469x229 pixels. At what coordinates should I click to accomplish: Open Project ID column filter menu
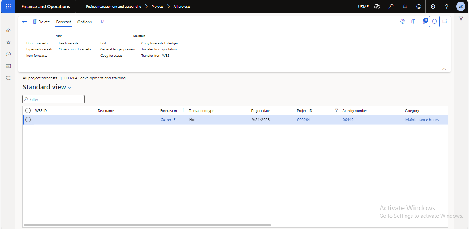click(x=336, y=110)
